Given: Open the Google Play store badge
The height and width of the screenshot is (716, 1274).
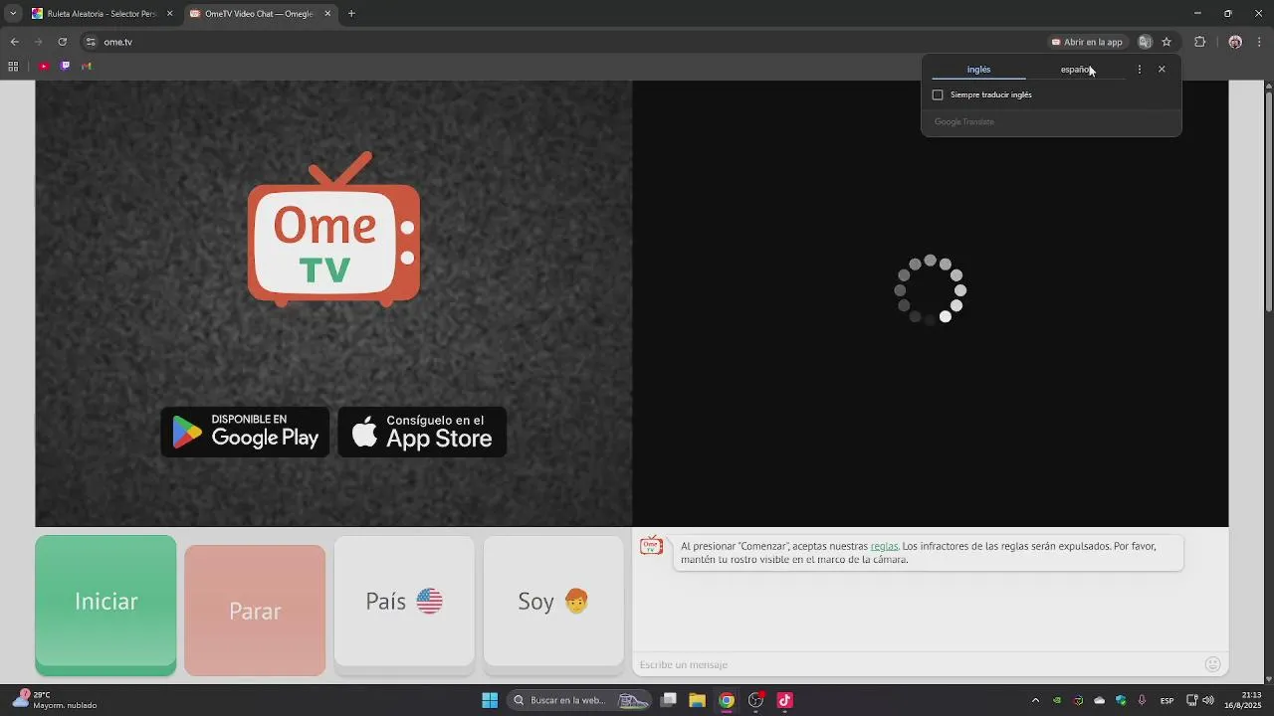Looking at the screenshot, I should 245,432.
